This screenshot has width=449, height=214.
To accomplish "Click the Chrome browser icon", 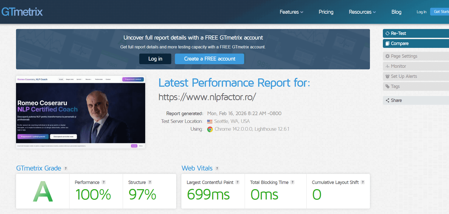I will tap(210, 129).
